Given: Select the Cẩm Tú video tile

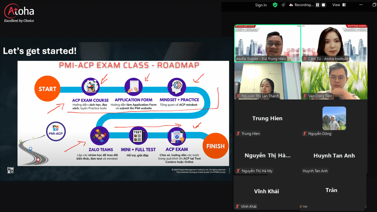Looking at the screenshot, I should [x=334, y=43].
